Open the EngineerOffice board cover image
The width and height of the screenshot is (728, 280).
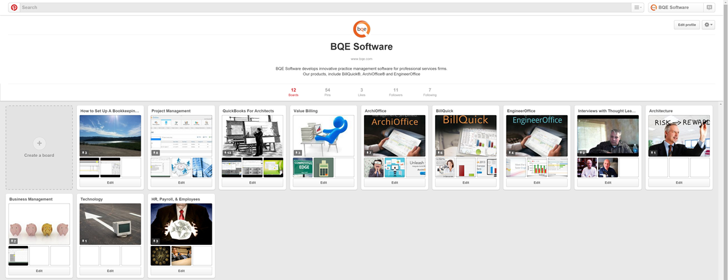(537, 136)
